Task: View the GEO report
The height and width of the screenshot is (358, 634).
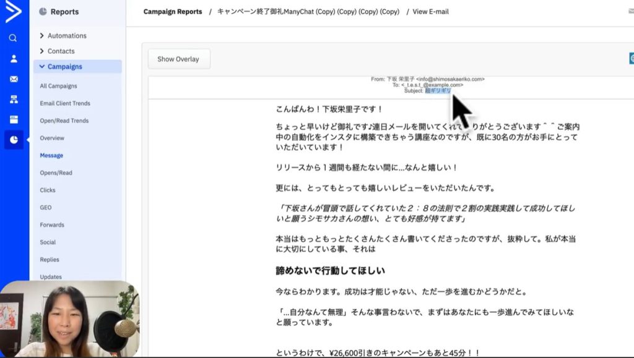Action: [46, 207]
